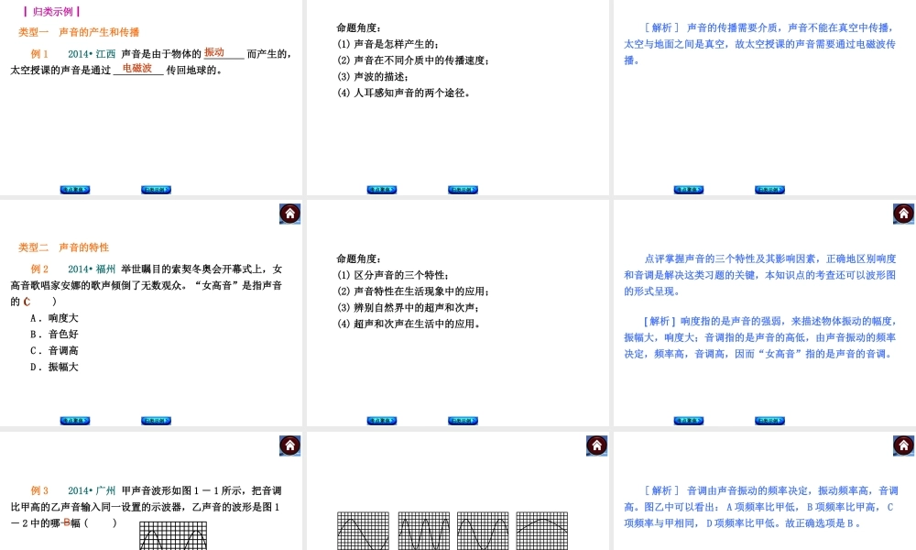Click 考点聚焦 button on the 点评 slide
The height and width of the screenshot is (550, 916).
[x=688, y=420]
